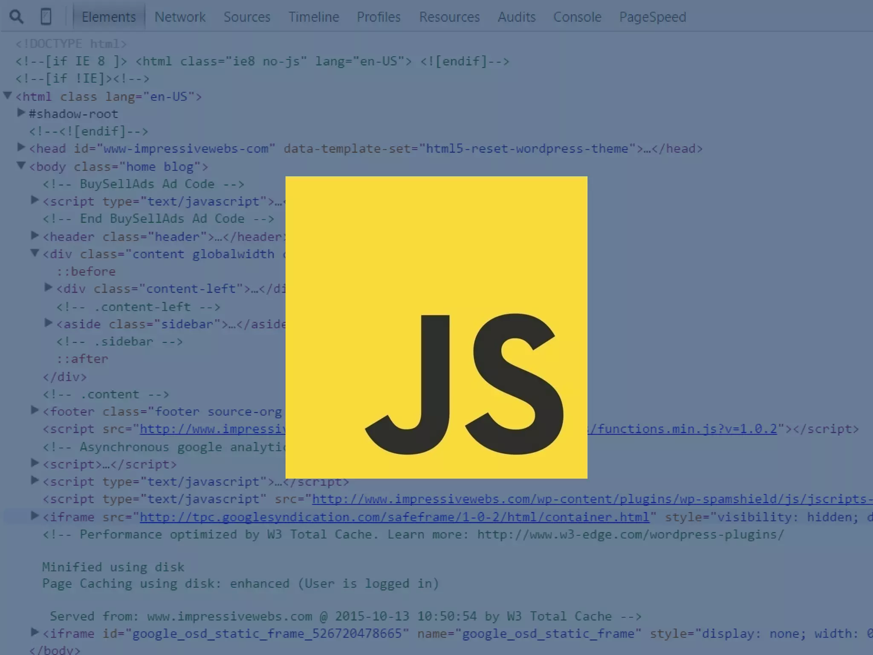Collapse the html element node
The height and width of the screenshot is (655, 873).
tap(7, 96)
